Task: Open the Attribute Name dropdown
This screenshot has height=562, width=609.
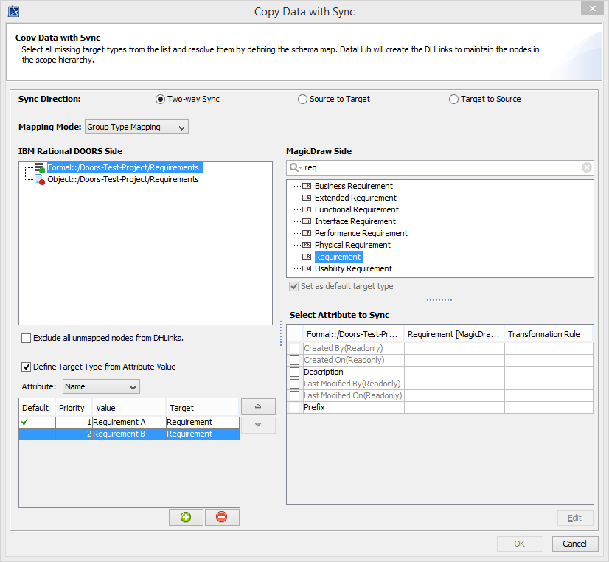Action: tap(101, 386)
